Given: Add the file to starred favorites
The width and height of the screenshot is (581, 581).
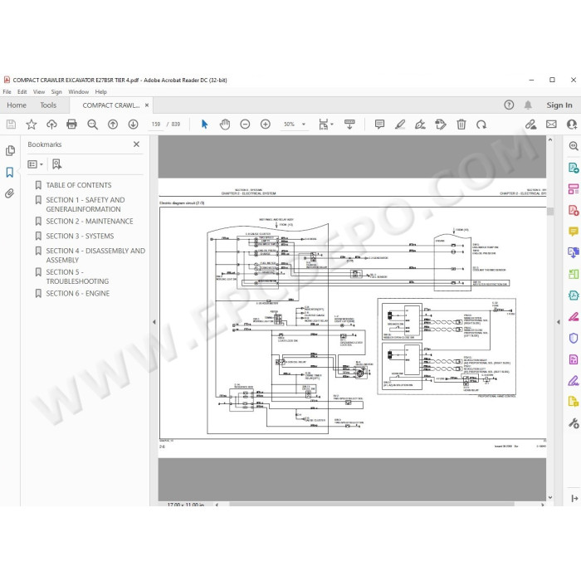Looking at the screenshot, I should point(32,124).
